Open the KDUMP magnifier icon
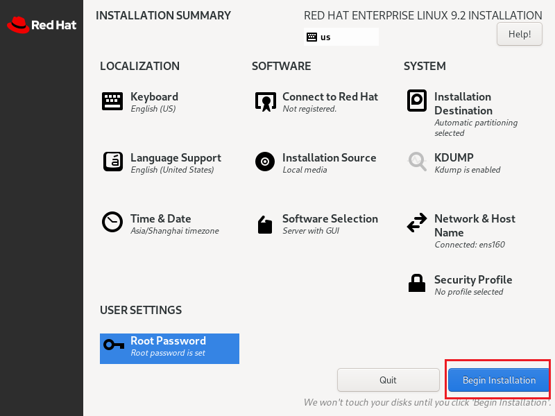Viewport: 555px width, 416px height. click(x=418, y=162)
